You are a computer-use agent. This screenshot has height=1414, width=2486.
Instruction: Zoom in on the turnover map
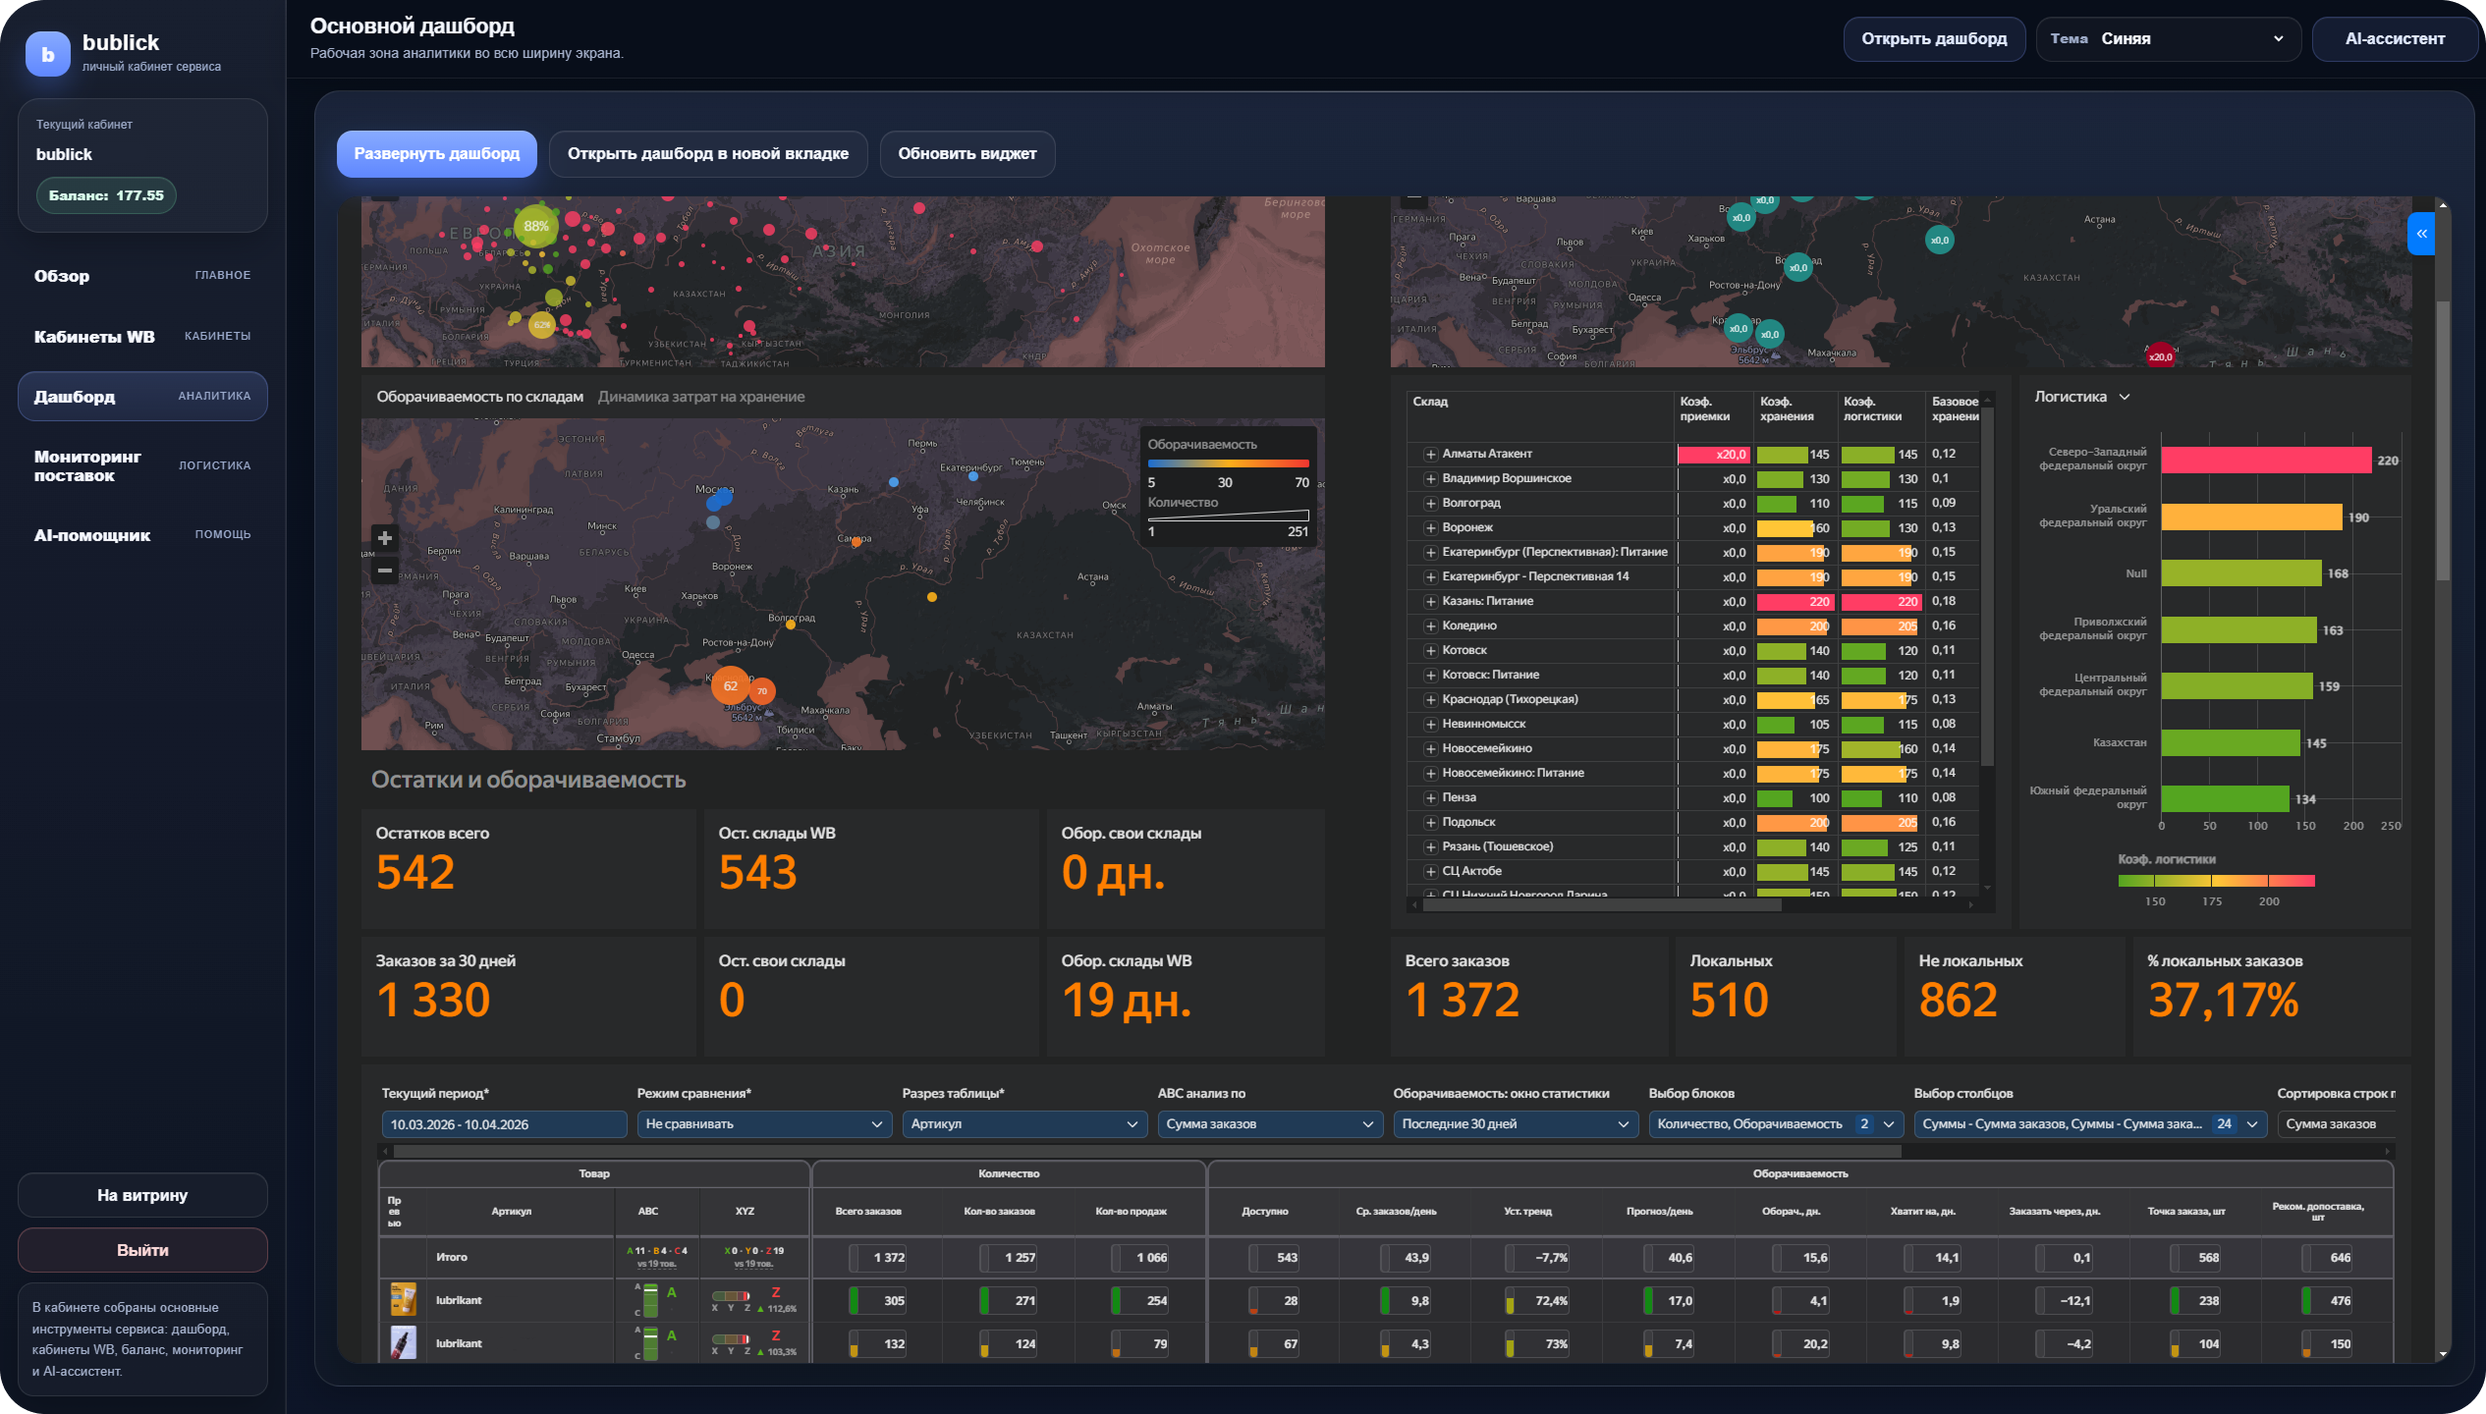(385, 538)
